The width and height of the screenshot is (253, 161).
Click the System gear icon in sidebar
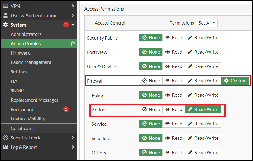[x=5, y=25]
